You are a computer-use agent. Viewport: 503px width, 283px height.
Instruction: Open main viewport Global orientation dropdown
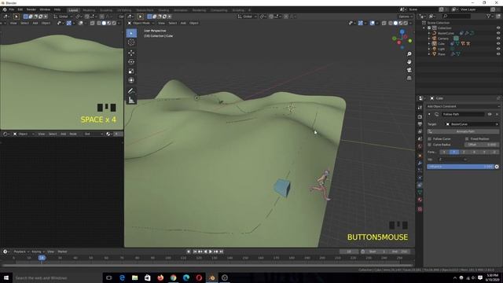pyautogui.click(x=247, y=17)
